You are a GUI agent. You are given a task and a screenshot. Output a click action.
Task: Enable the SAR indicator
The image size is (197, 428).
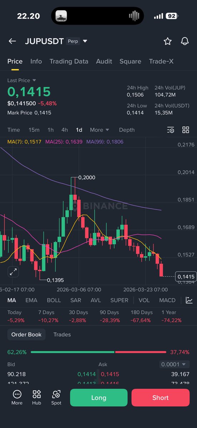[x=76, y=300]
